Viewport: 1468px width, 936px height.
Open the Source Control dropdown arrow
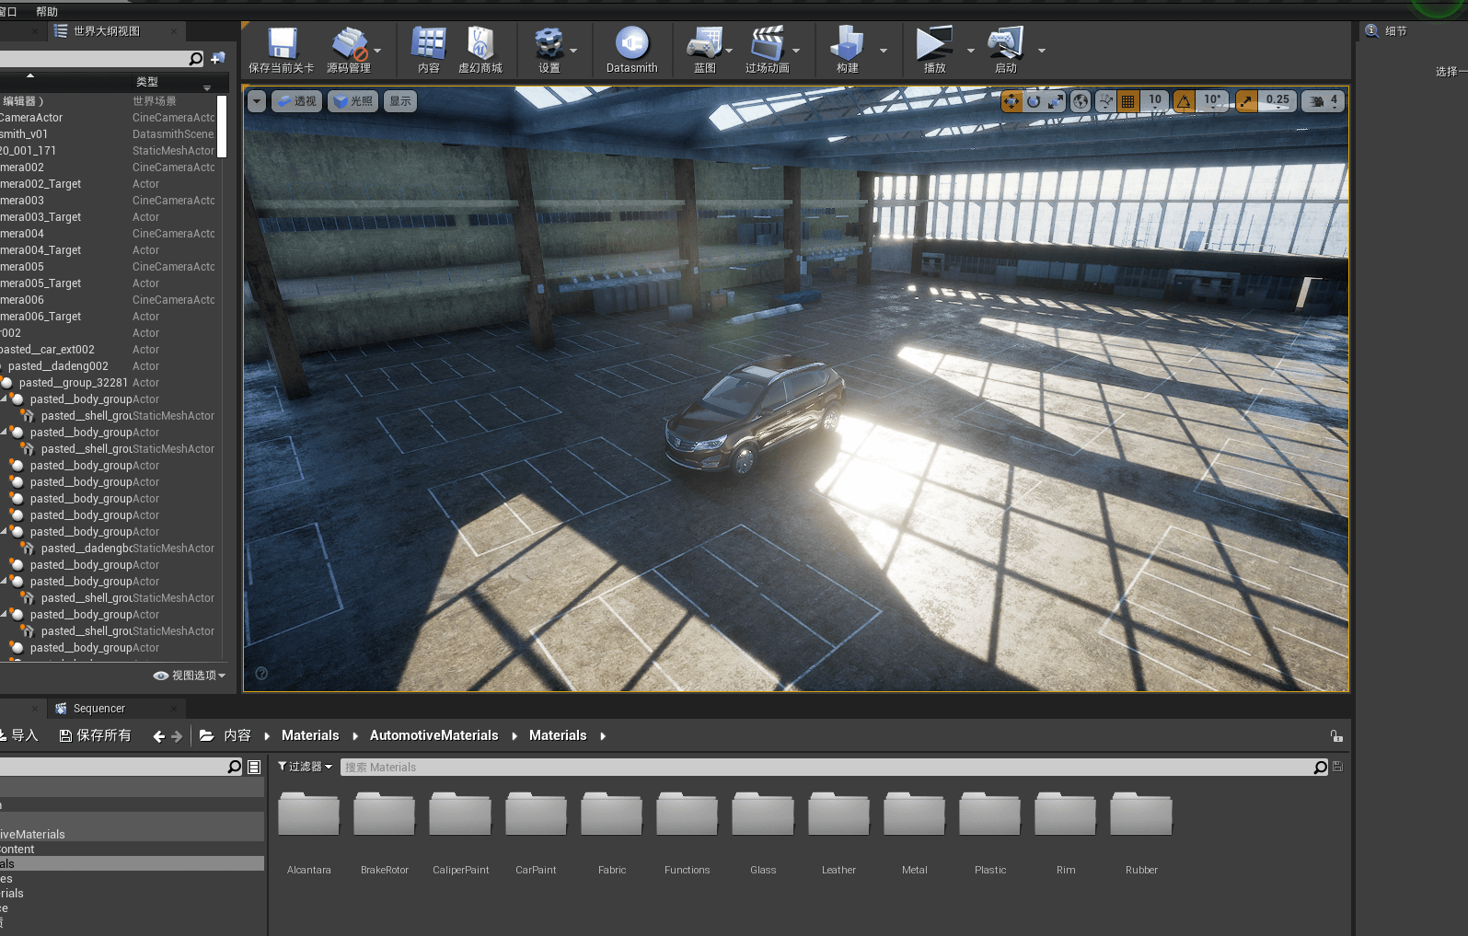[377, 51]
